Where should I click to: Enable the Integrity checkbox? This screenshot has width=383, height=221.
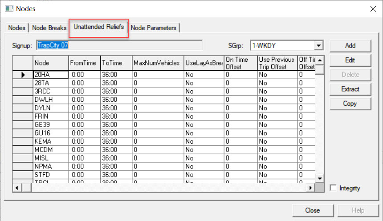tap(333, 188)
